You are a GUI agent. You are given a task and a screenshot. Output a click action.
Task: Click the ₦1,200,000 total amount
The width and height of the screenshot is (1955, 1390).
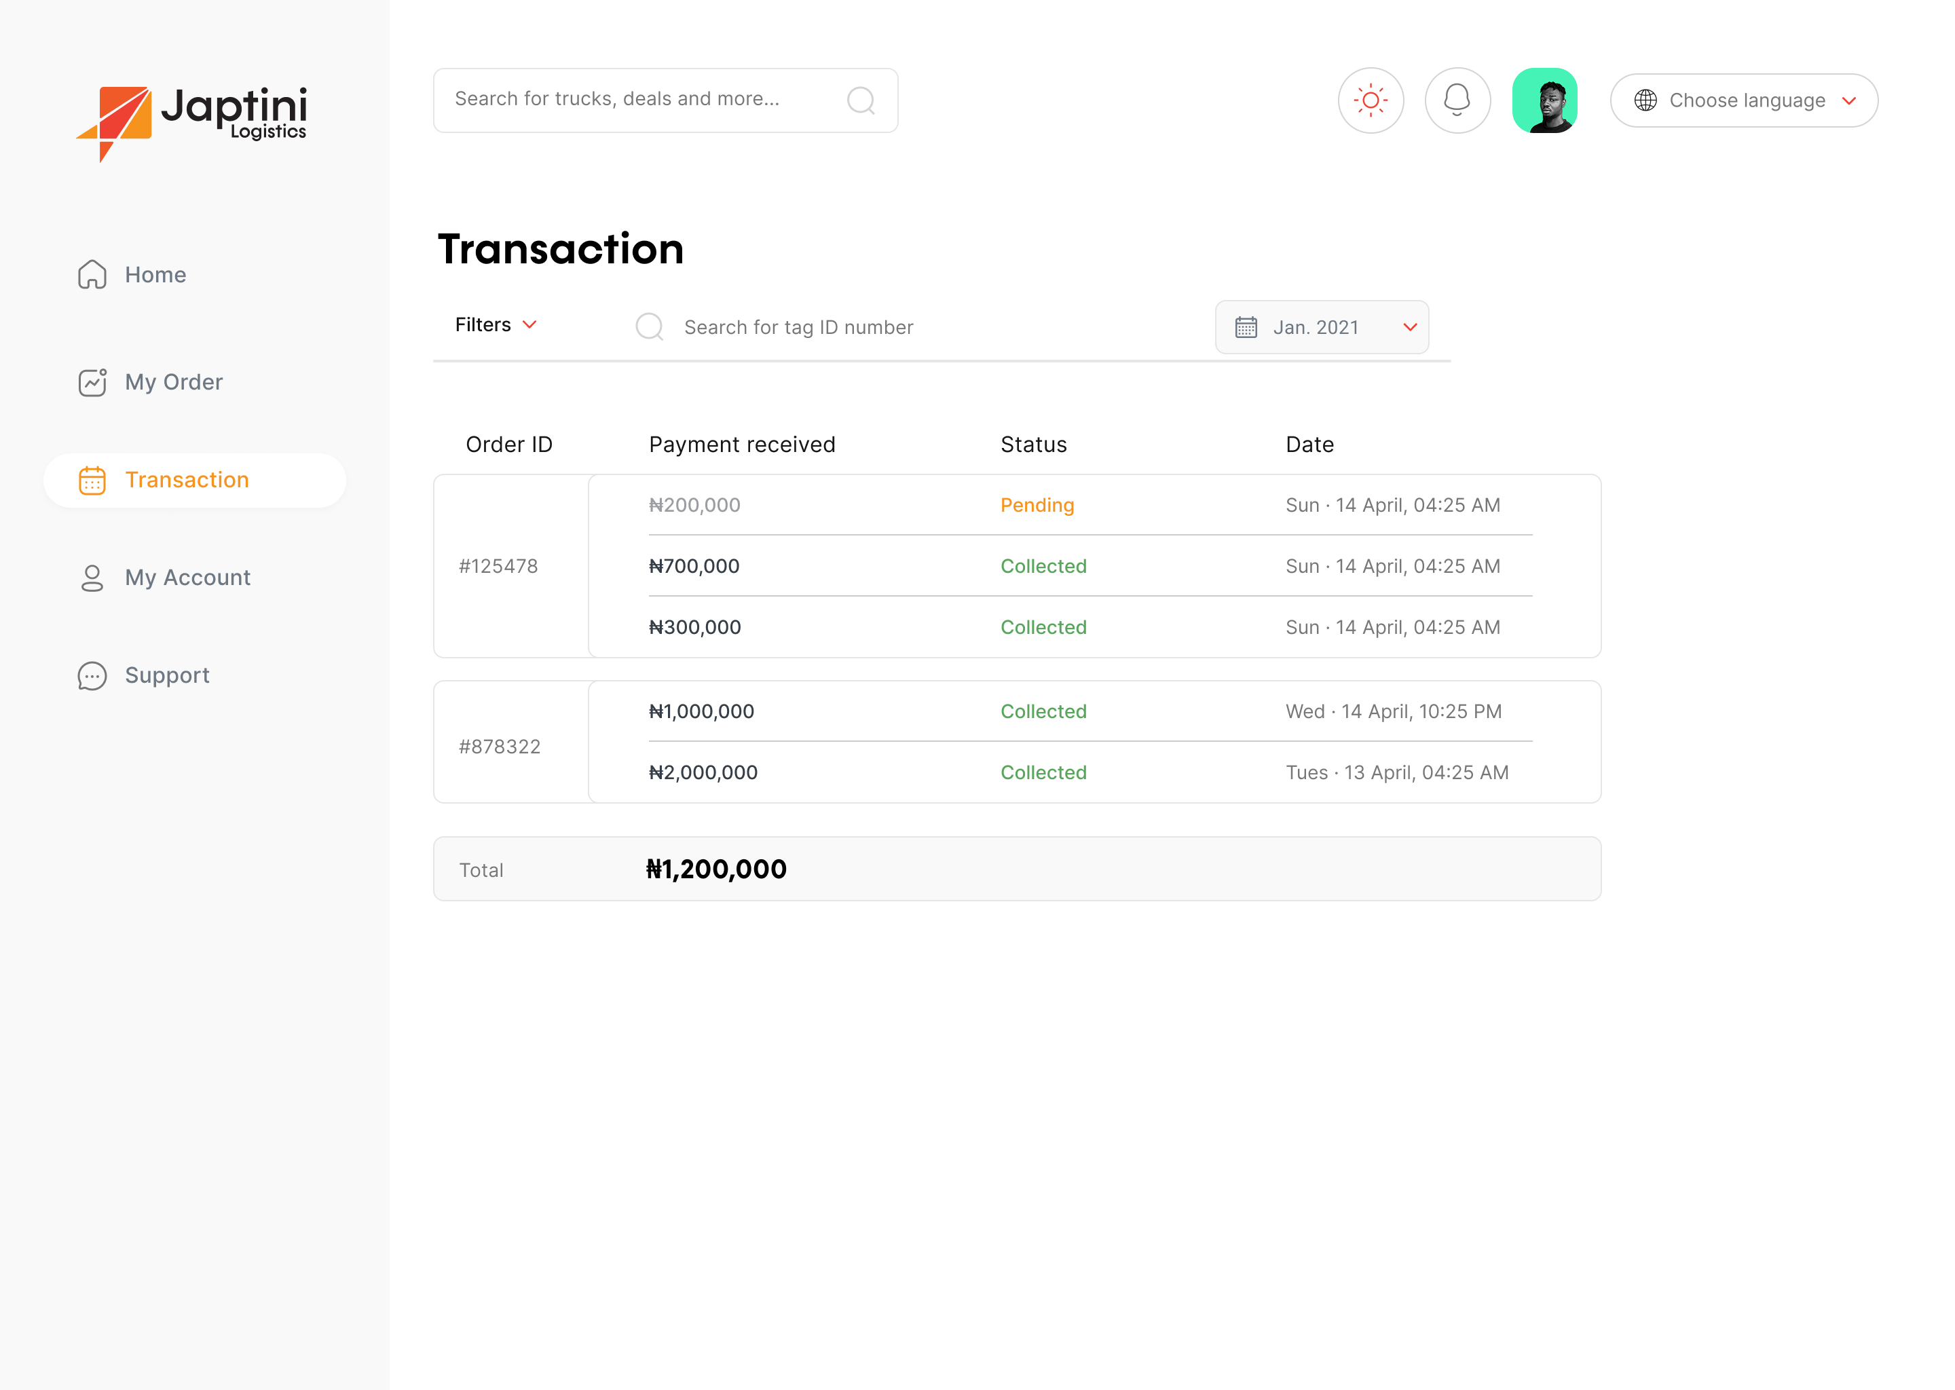(x=716, y=869)
